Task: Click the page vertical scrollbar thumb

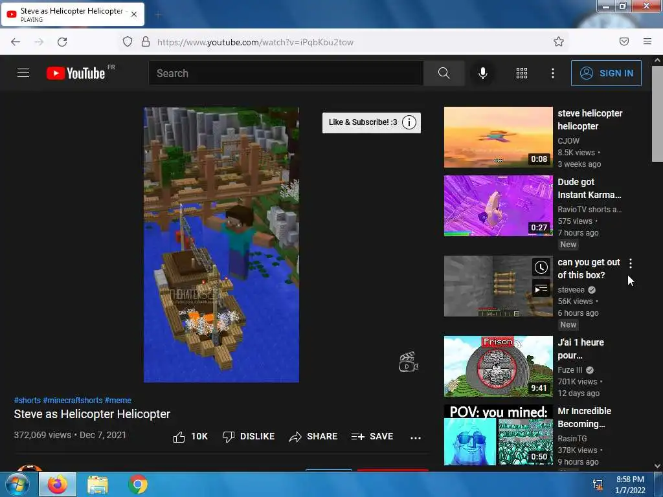Action: pos(657,113)
